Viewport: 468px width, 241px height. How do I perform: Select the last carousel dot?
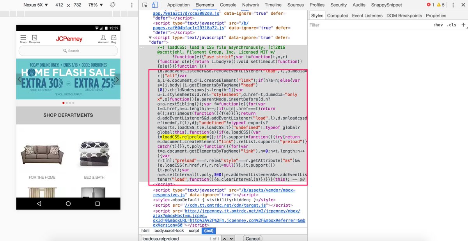coord(73,103)
